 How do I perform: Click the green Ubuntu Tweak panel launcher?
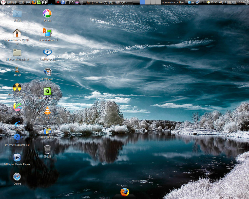pos(39,2)
